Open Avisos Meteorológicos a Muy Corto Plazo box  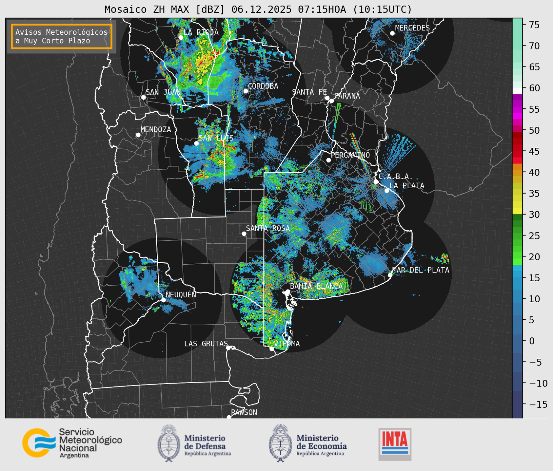click(x=62, y=36)
